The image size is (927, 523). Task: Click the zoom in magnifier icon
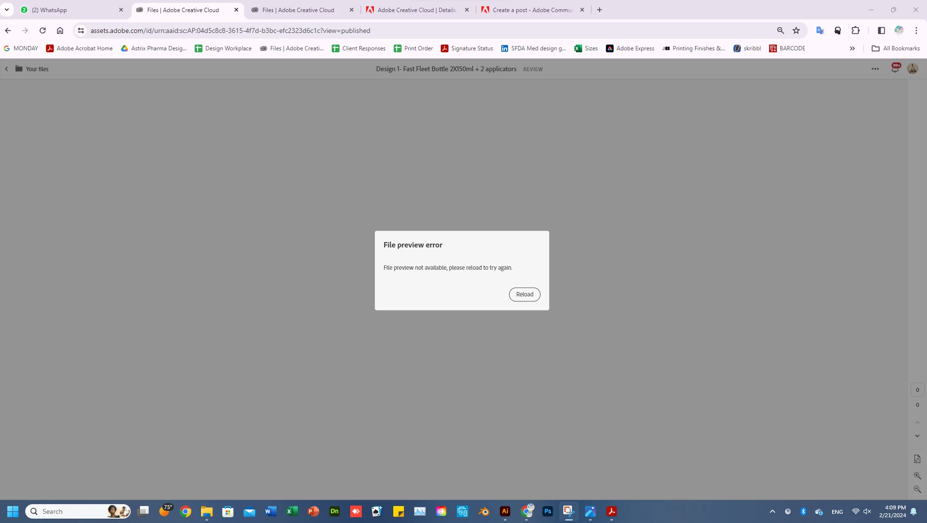pos(917,476)
